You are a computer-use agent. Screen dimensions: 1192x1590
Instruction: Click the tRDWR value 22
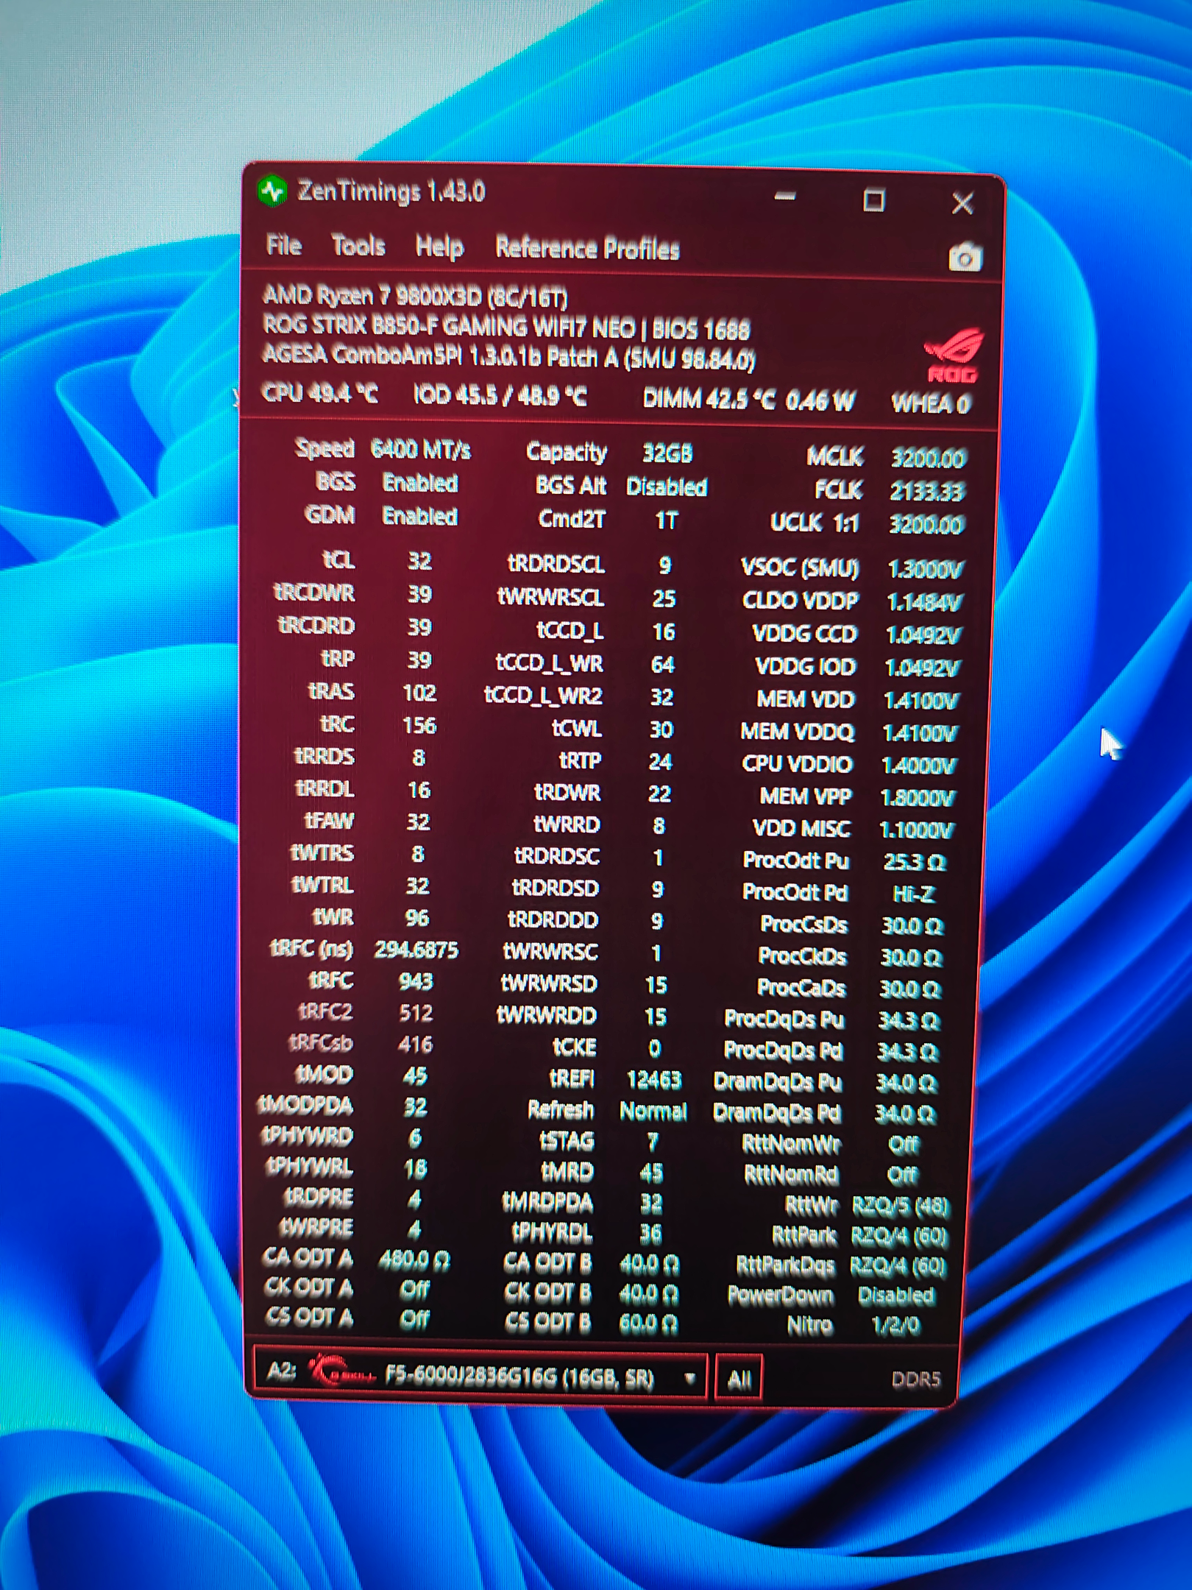pyautogui.click(x=659, y=794)
